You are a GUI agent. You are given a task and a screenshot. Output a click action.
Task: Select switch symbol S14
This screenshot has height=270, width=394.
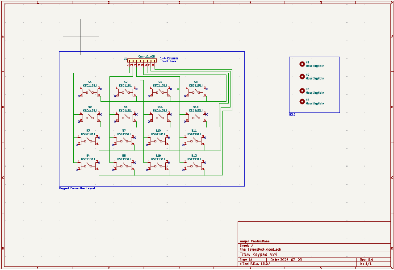(160, 117)
